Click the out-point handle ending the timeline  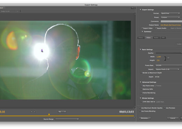[134, 117]
